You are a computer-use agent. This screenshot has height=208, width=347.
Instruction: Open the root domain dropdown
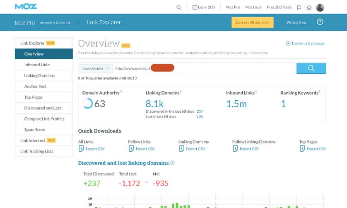coord(95,68)
